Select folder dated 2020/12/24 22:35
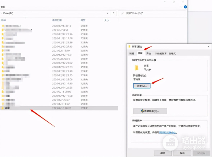This screenshot has width=212, height=157. (x=59, y=87)
